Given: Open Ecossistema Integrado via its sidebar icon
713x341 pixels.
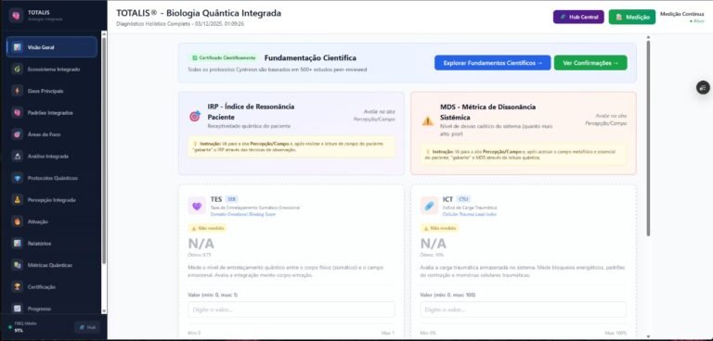Looking at the screenshot, I should point(18,69).
